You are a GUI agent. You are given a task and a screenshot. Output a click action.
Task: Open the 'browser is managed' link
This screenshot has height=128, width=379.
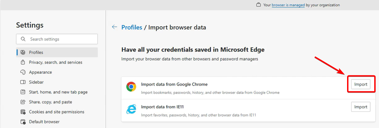coord(288,5)
